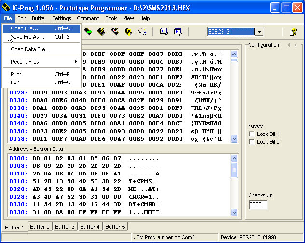Click Eeprom address 0038:
The image size is (305, 243).
(x=19, y=212)
